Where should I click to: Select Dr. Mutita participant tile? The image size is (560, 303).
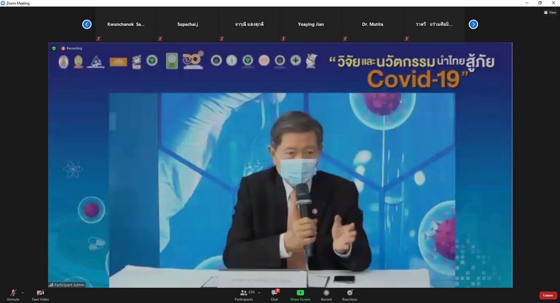pyautogui.click(x=372, y=25)
